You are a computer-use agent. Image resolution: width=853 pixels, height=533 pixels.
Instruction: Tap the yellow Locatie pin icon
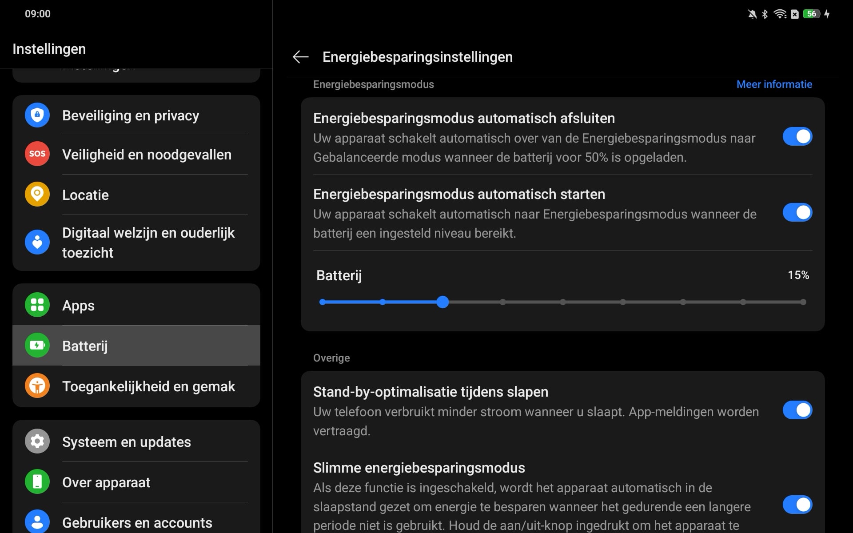pos(37,194)
